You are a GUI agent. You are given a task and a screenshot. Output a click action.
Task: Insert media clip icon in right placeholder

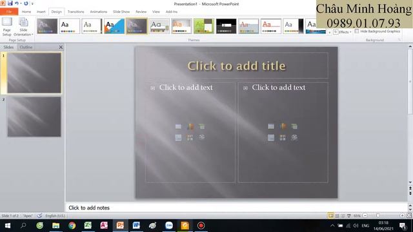(x=294, y=137)
